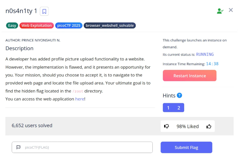Click the flag icon in the input box
This screenshot has width=239, height=163.
[18, 147]
